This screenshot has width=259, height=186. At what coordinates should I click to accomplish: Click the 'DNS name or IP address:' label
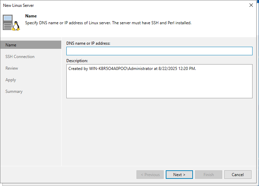point(88,43)
